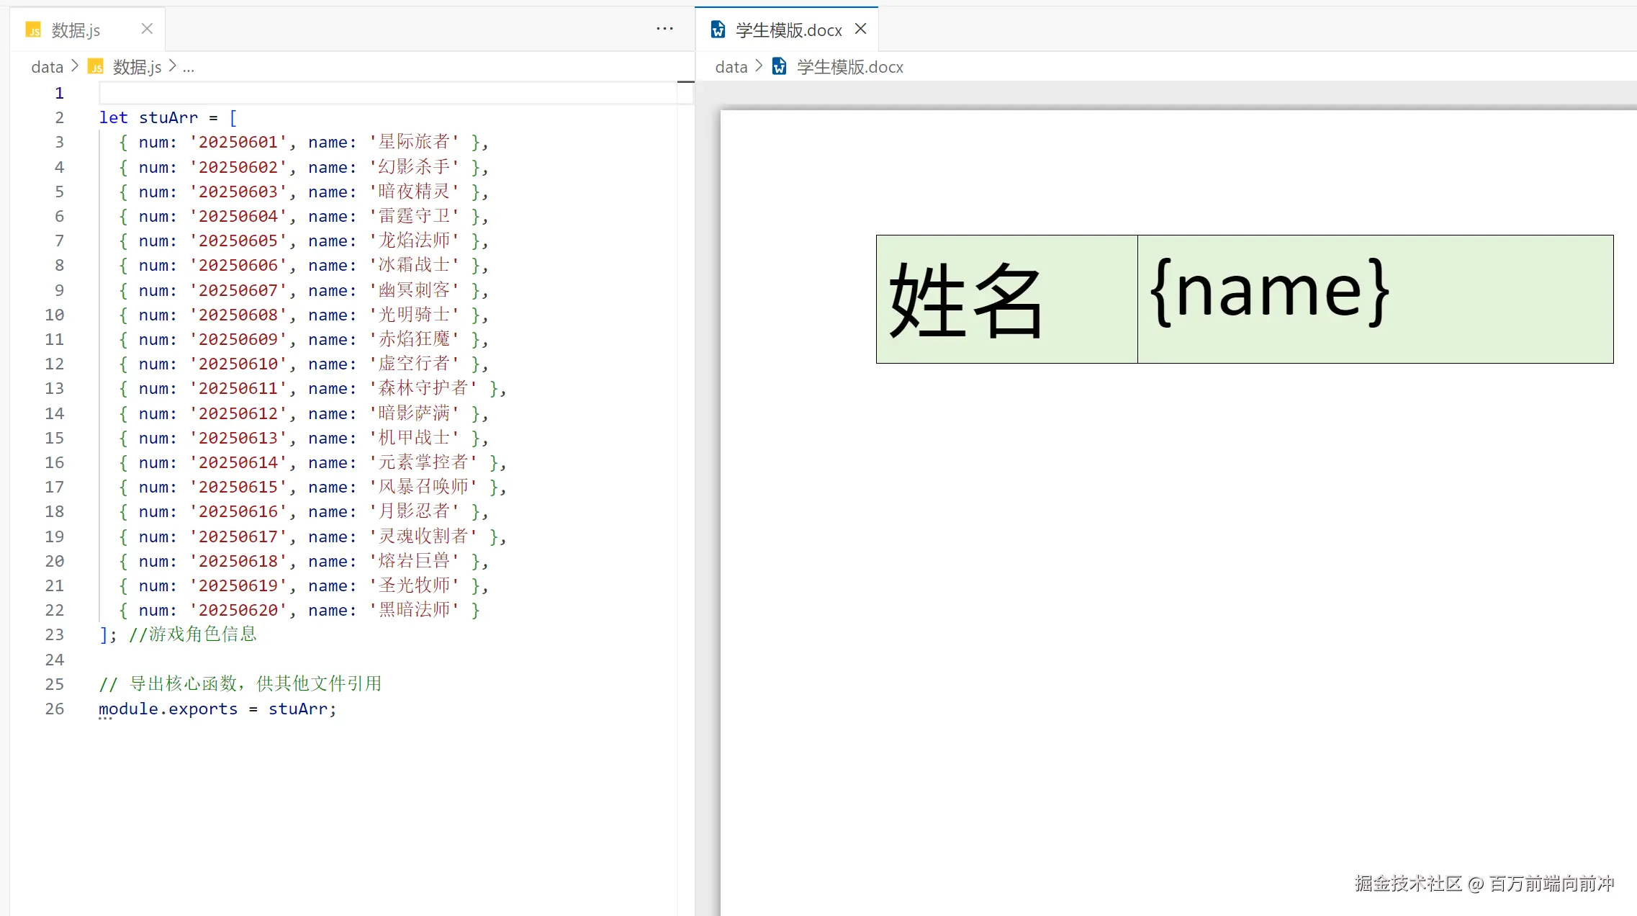This screenshot has height=916, width=1637.
Task: Click the data folder in left breadcrumb
Action: [48, 67]
